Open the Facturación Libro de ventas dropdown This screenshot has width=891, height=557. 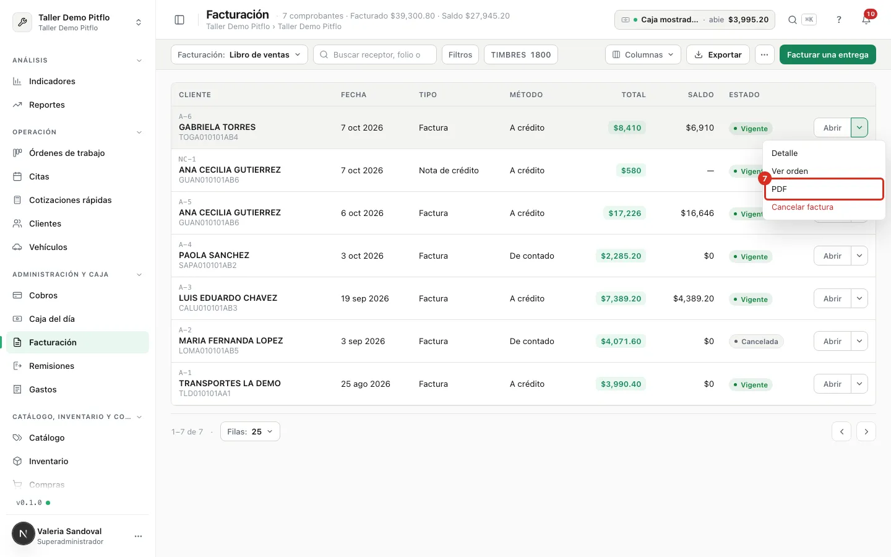coord(239,54)
